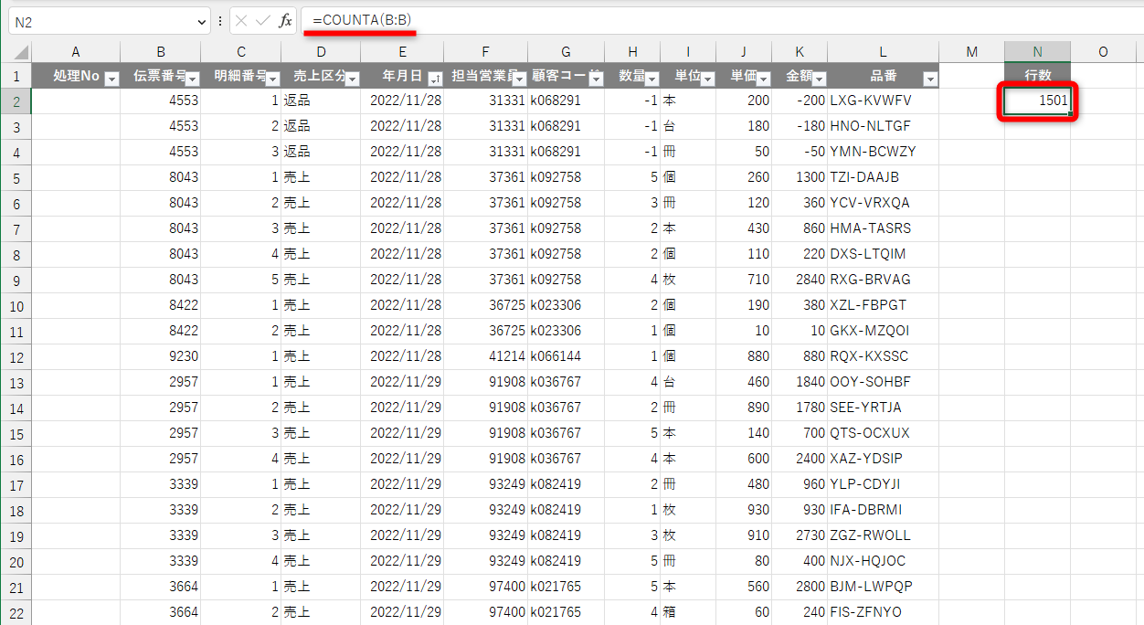
Task: Click the formula bar options dots handle
Action: pyautogui.click(x=220, y=20)
